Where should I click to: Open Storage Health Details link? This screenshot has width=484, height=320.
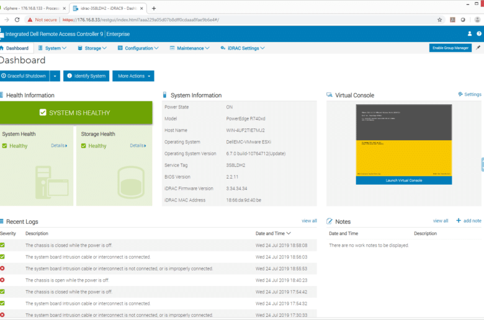(138, 145)
